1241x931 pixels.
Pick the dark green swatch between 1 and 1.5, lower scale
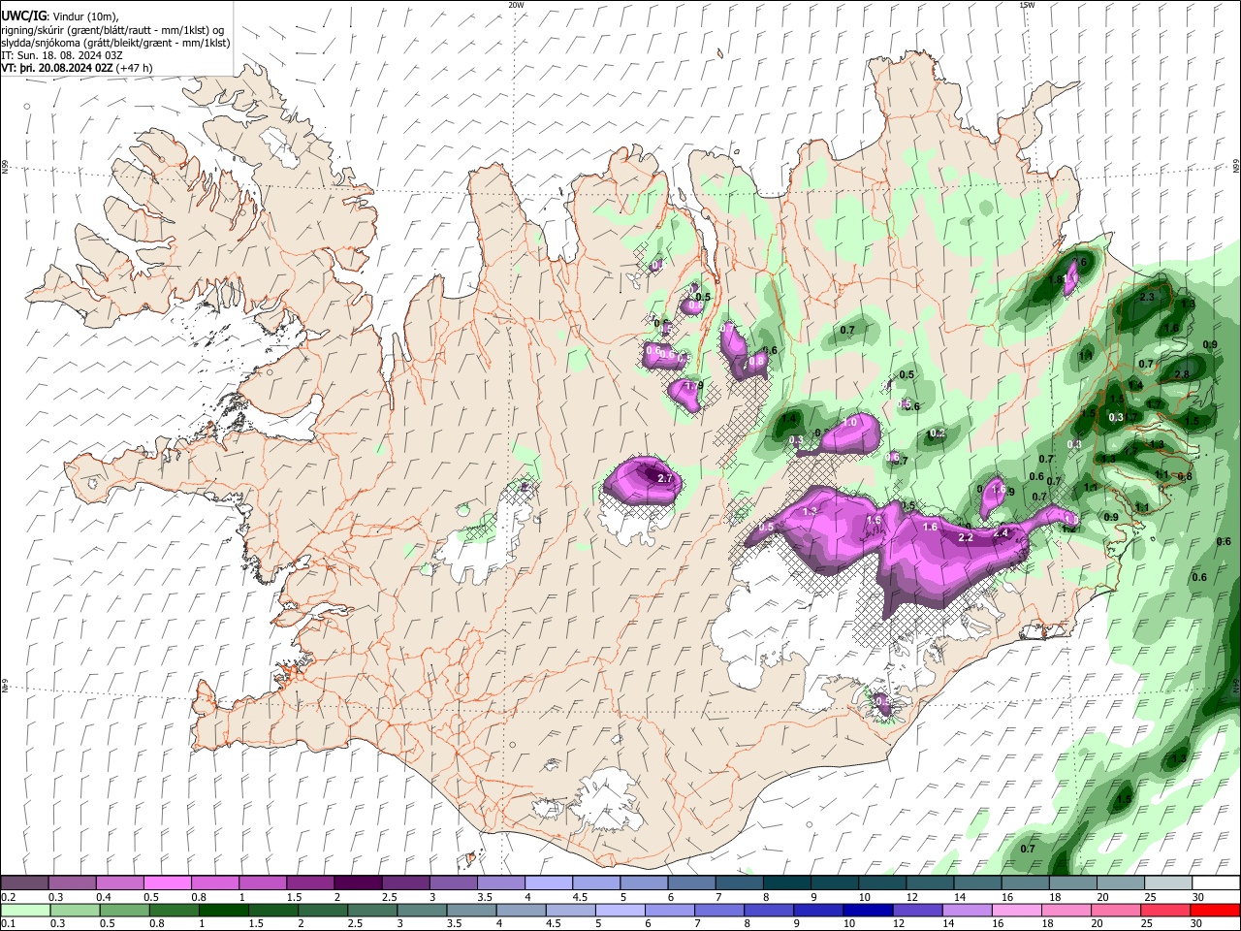click(x=223, y=910)
